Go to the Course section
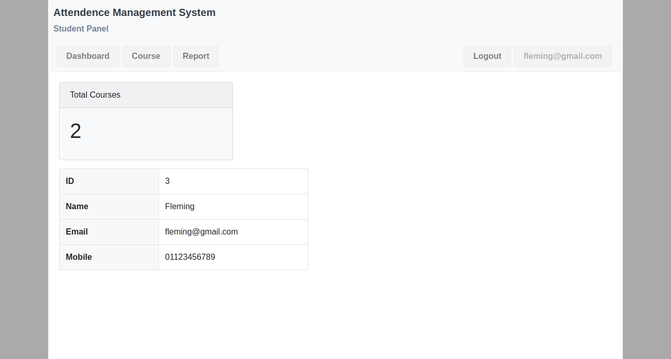This screenshot has width=671, height=359. pos(146,56)
